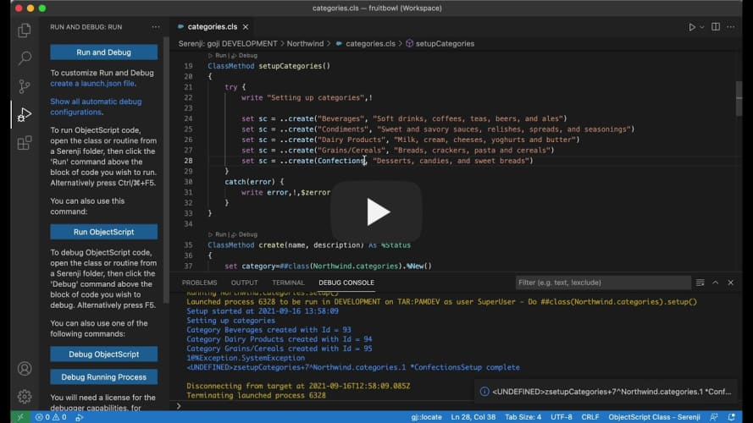This screenshot has height=423, width=753.
Task: Click Show all automatic debug configurations link
Action: 96,107
